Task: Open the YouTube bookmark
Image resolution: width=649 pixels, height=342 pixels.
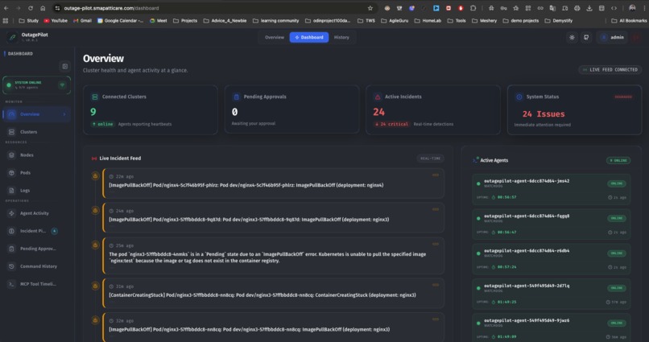Action: click(x=56, y=20)
